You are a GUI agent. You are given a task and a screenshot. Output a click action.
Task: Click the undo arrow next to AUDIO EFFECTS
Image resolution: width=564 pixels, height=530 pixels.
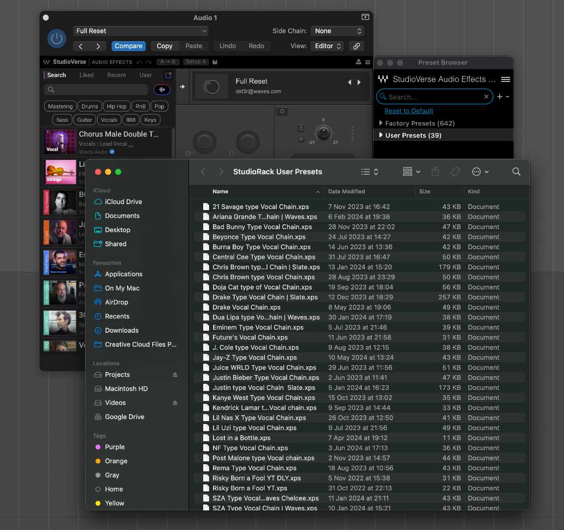click(x=140, y=62)
